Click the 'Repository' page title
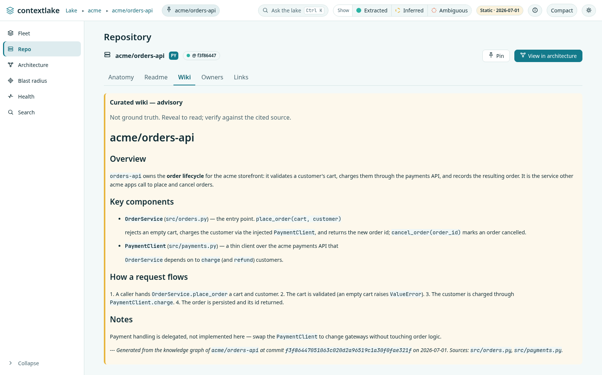Viewport: 602px width, 375px height. pos(128,37)
